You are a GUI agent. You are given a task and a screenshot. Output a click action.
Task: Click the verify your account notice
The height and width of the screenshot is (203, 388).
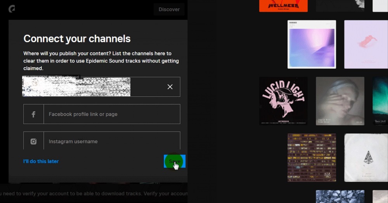pyautogui.click(x=93, y=194)
